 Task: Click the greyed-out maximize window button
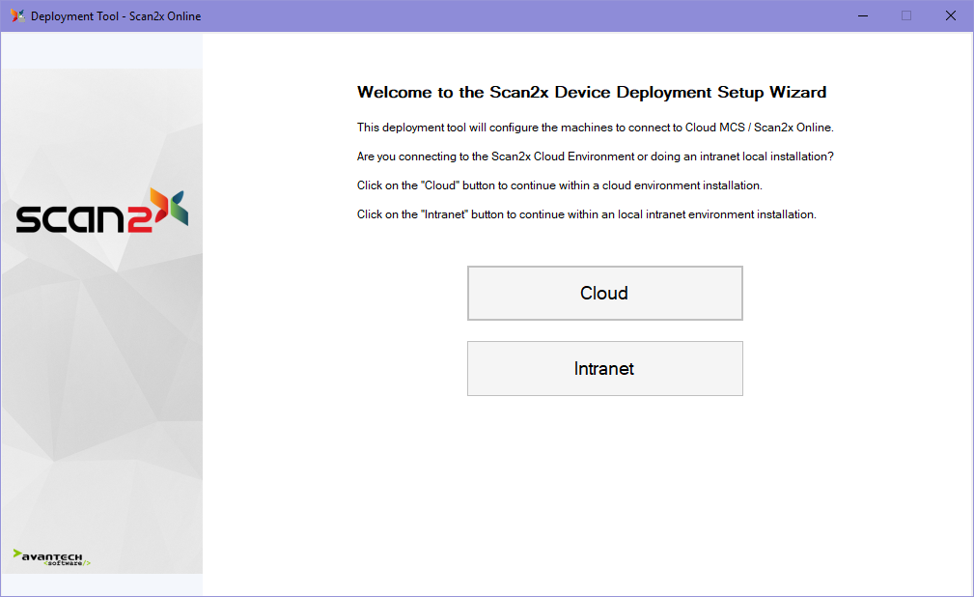(x=906, y=15)
